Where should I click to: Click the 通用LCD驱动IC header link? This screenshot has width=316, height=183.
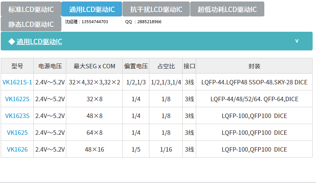tap(39, 41)
